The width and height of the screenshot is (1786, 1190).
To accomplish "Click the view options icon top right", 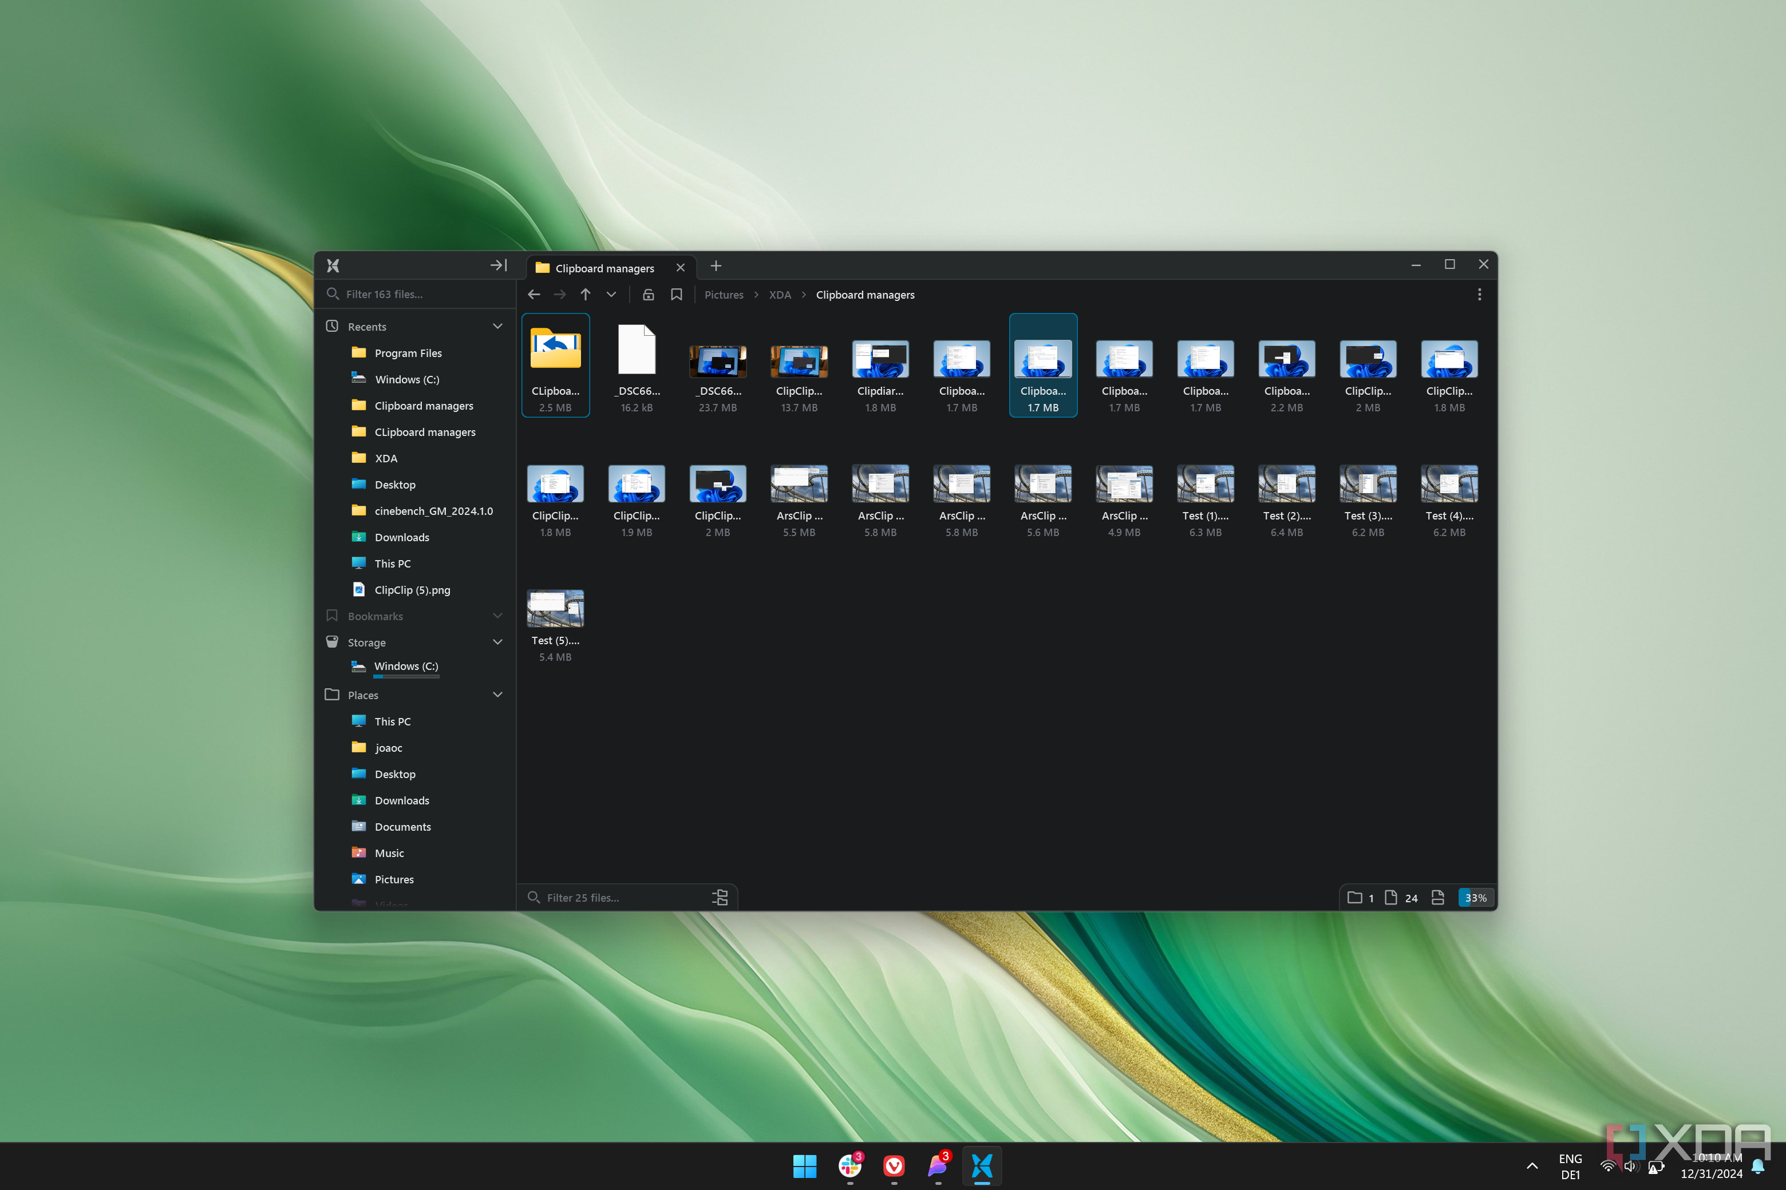I will point(1480,293).
